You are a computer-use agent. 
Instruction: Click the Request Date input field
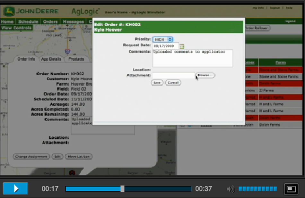tap(166, 46)
